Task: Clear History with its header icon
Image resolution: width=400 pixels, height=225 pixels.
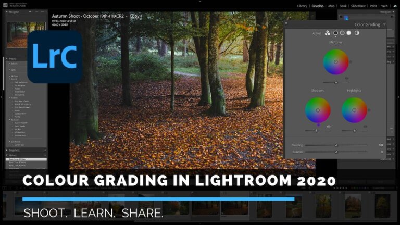Action: coord(45,155)
